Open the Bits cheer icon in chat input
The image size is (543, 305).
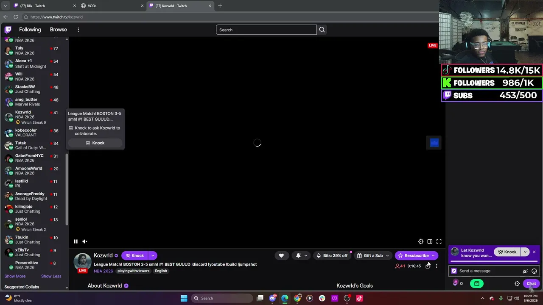[525, 271]
